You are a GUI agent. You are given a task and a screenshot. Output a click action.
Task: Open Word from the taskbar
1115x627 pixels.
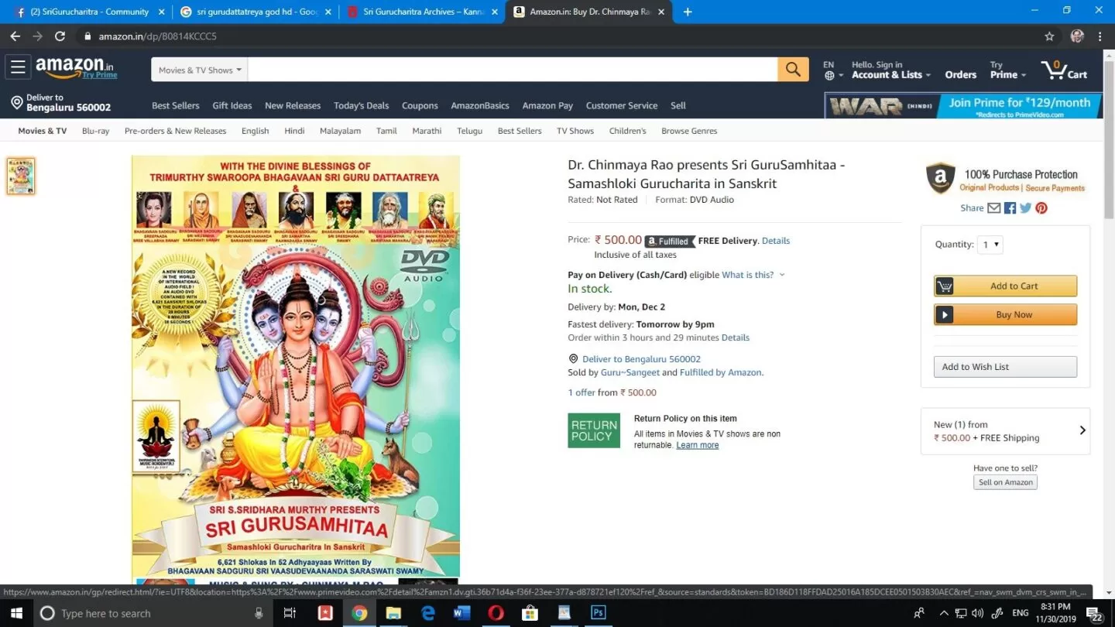point(462,613)
